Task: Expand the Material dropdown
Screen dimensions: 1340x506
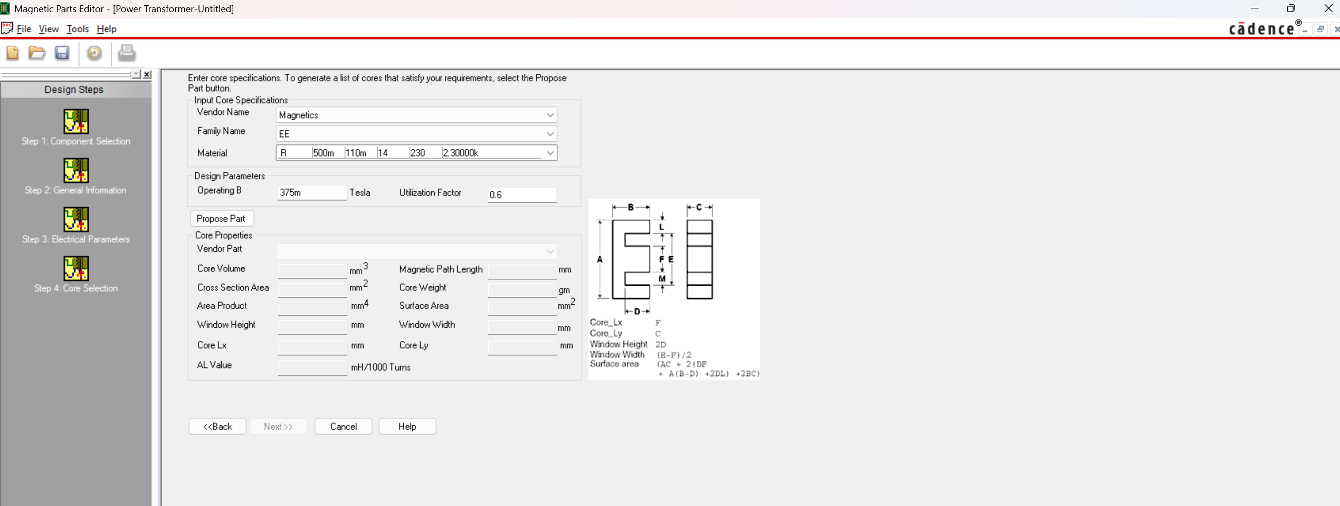Action: tap(550, 153)
